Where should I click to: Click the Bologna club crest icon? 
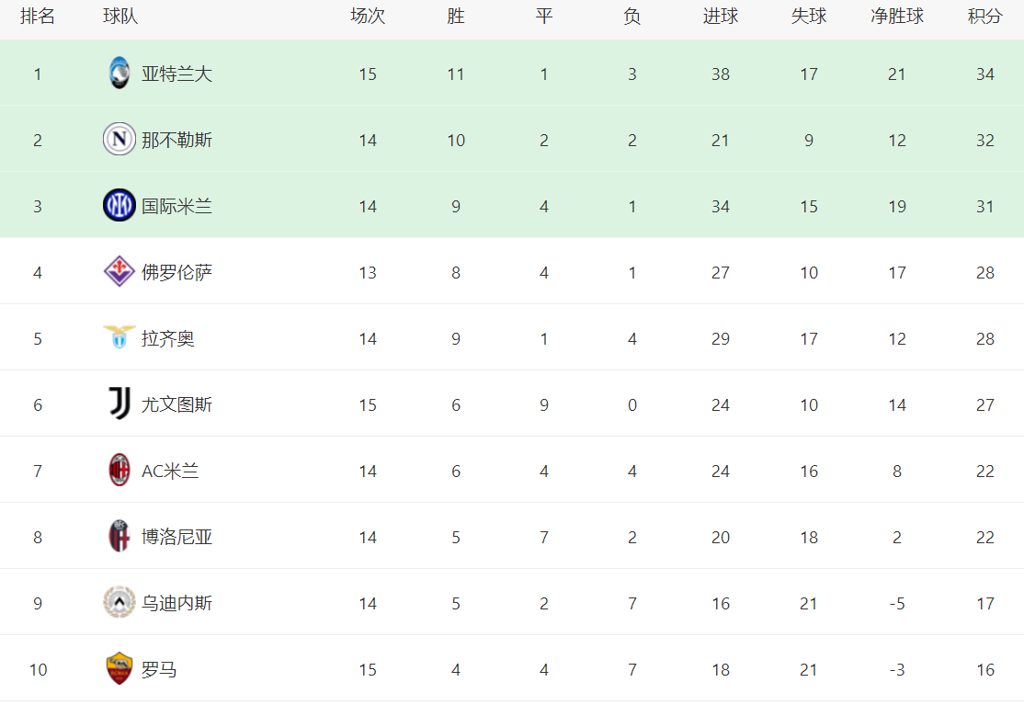click(x=119, y=537)
